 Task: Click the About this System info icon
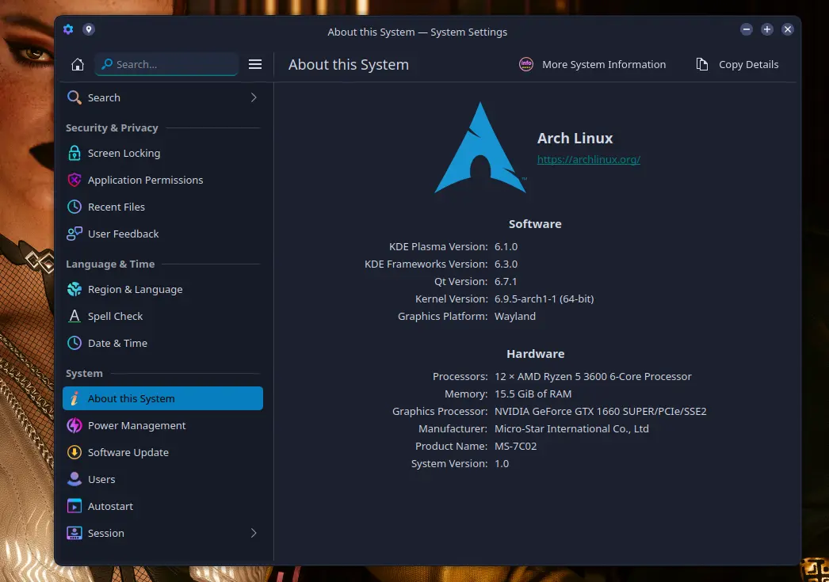(x=74, y=399)
